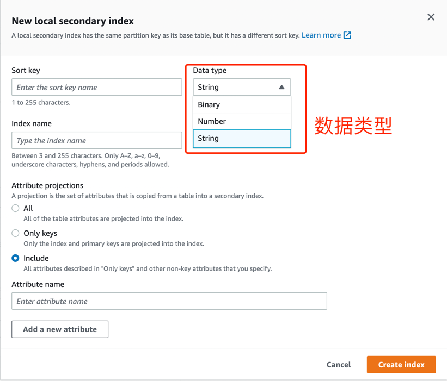This screenshot has width=447, height=381.
Task: Focus the Index name text field
Action: [96, 140]
